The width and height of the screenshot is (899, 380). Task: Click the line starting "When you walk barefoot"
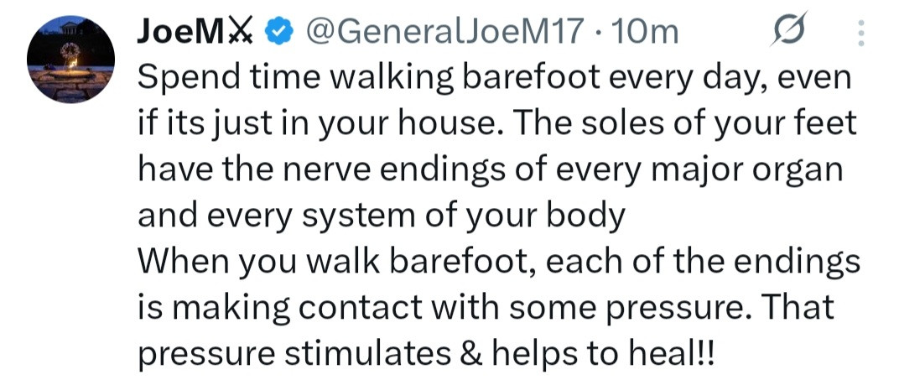(x=498, y=263)
